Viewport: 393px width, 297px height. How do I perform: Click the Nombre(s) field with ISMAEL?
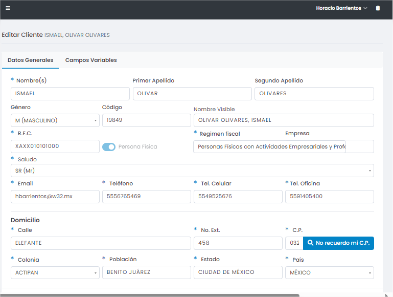pyautogui.click(x=70, y=94)
